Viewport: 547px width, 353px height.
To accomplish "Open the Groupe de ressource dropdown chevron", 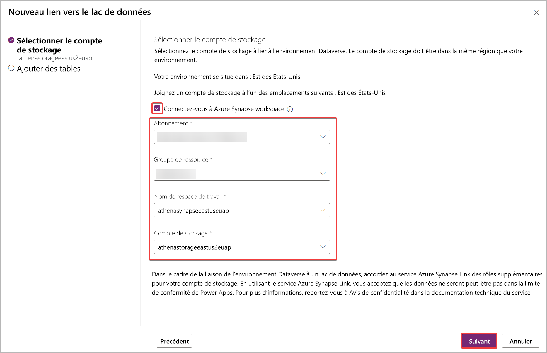I will pyautogui.click(x=322, y=173).
